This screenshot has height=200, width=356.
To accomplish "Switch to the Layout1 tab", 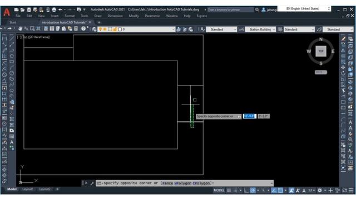I will click(28, 189).
